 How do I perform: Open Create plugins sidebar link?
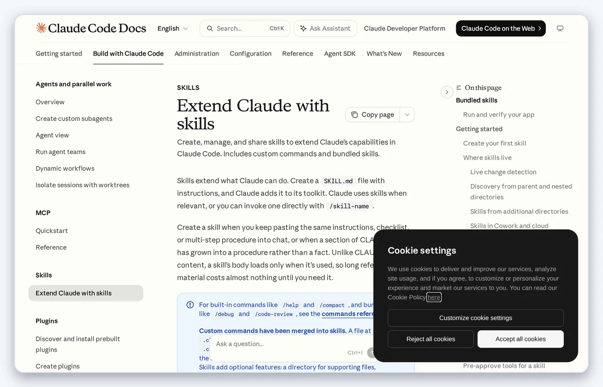pos(58,366)
